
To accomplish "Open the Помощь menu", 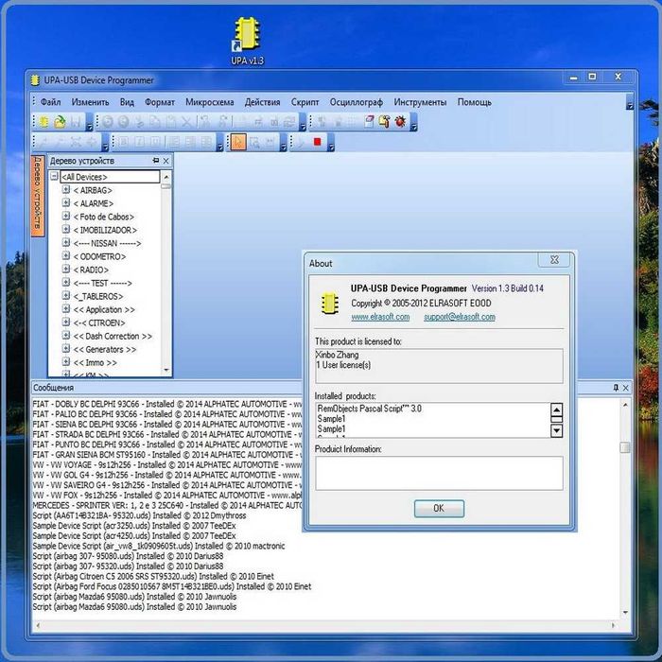I will tap(475, 102).
